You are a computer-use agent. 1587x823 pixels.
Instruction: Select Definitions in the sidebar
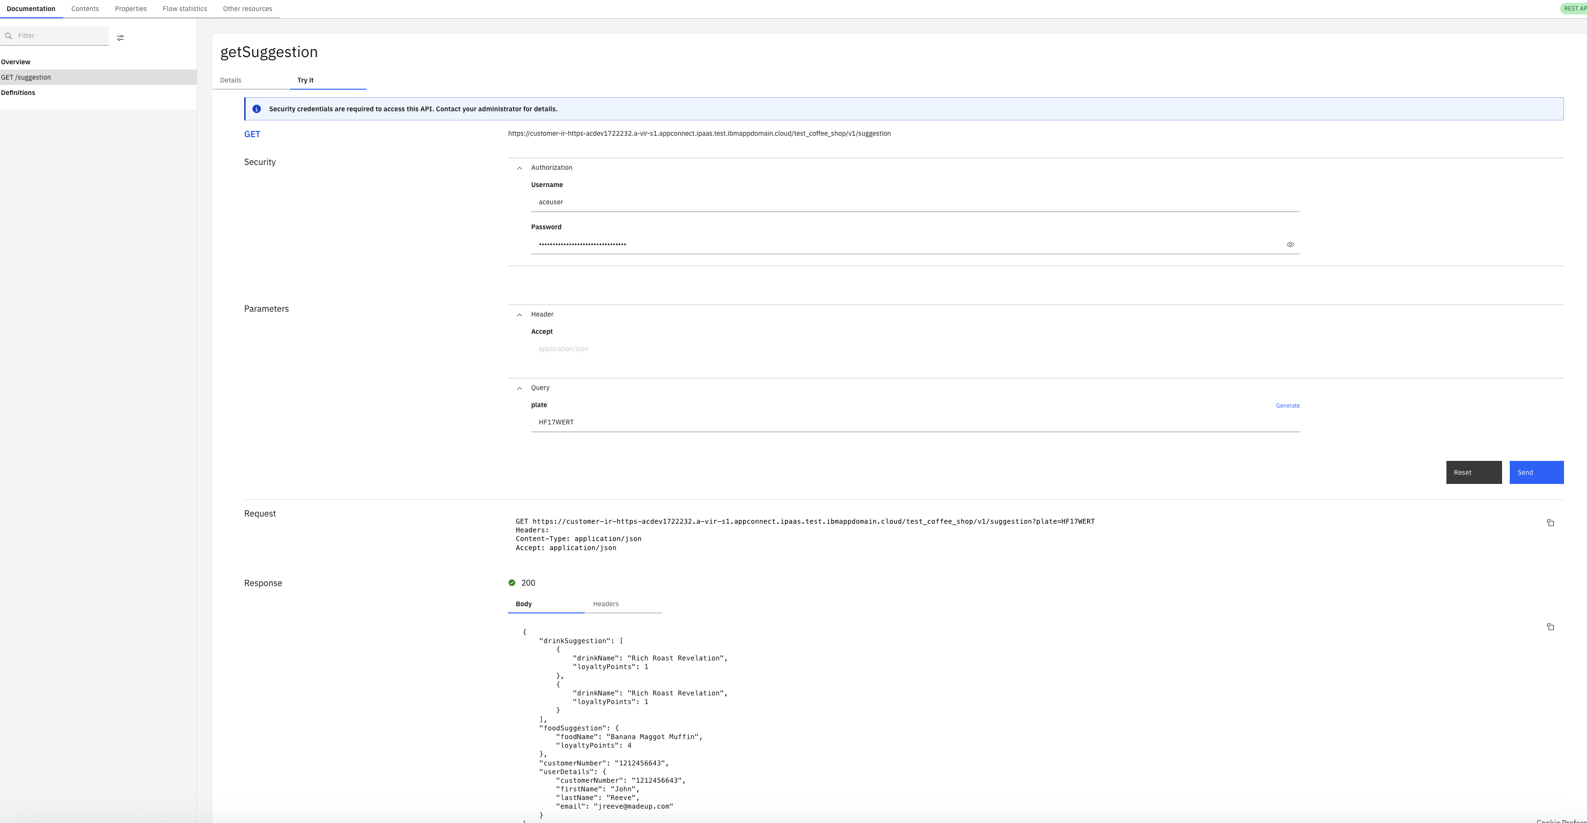(18, 93)
